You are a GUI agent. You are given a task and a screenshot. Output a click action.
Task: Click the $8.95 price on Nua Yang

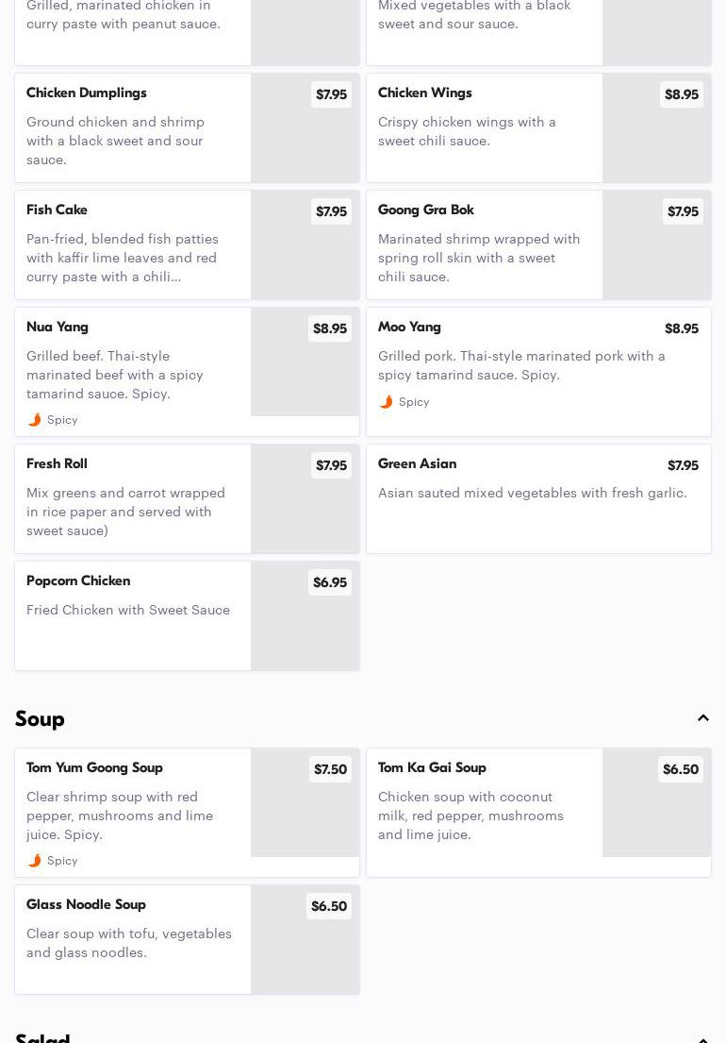(x=330, y=328)
